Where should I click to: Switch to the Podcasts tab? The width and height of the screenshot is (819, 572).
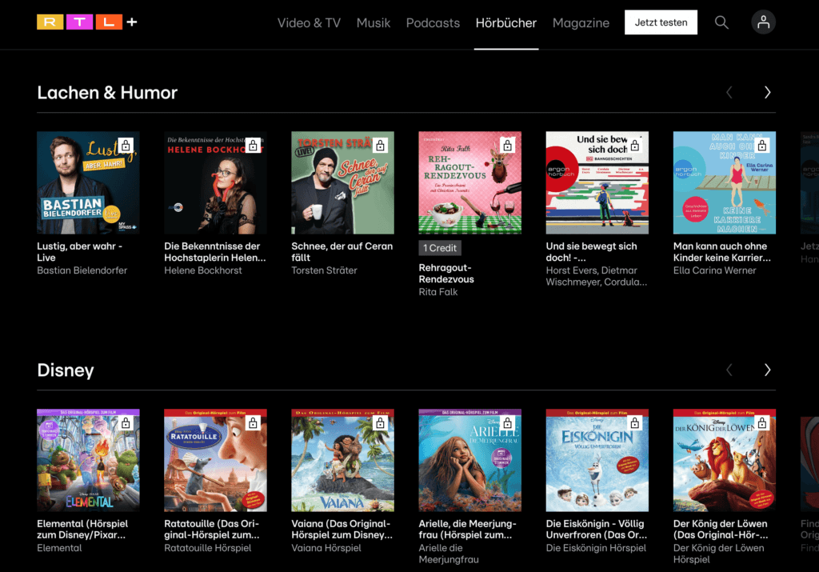click(433, 23)
